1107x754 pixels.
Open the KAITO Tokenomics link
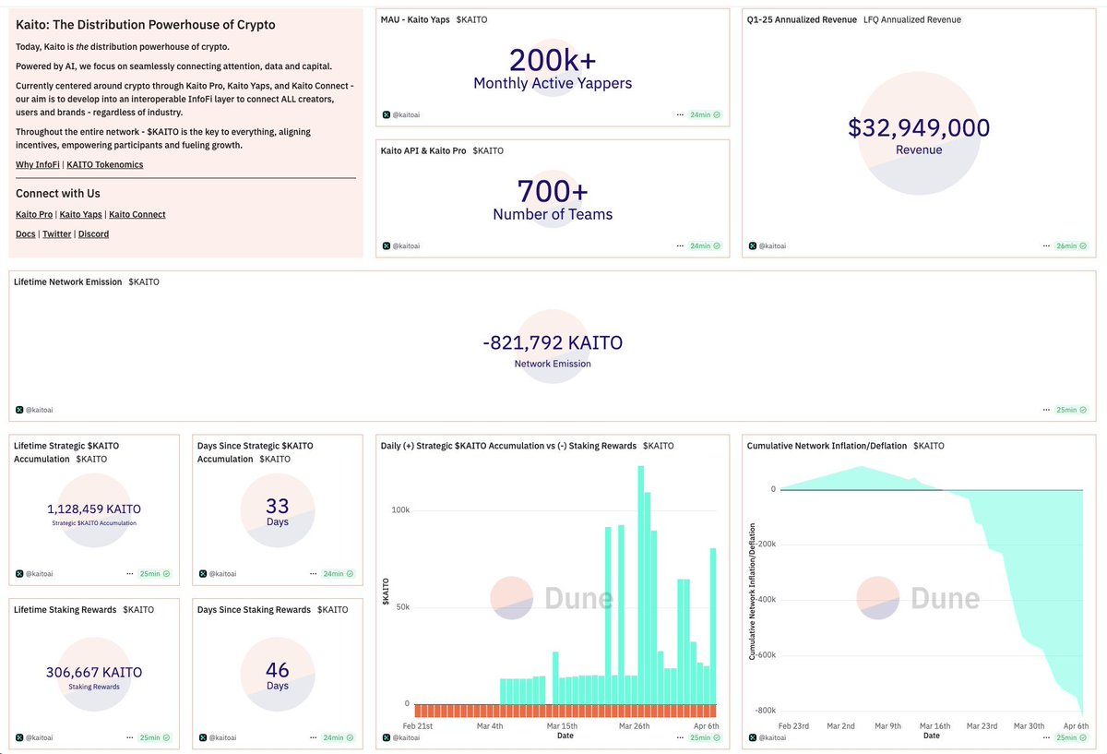pos(105,164)
